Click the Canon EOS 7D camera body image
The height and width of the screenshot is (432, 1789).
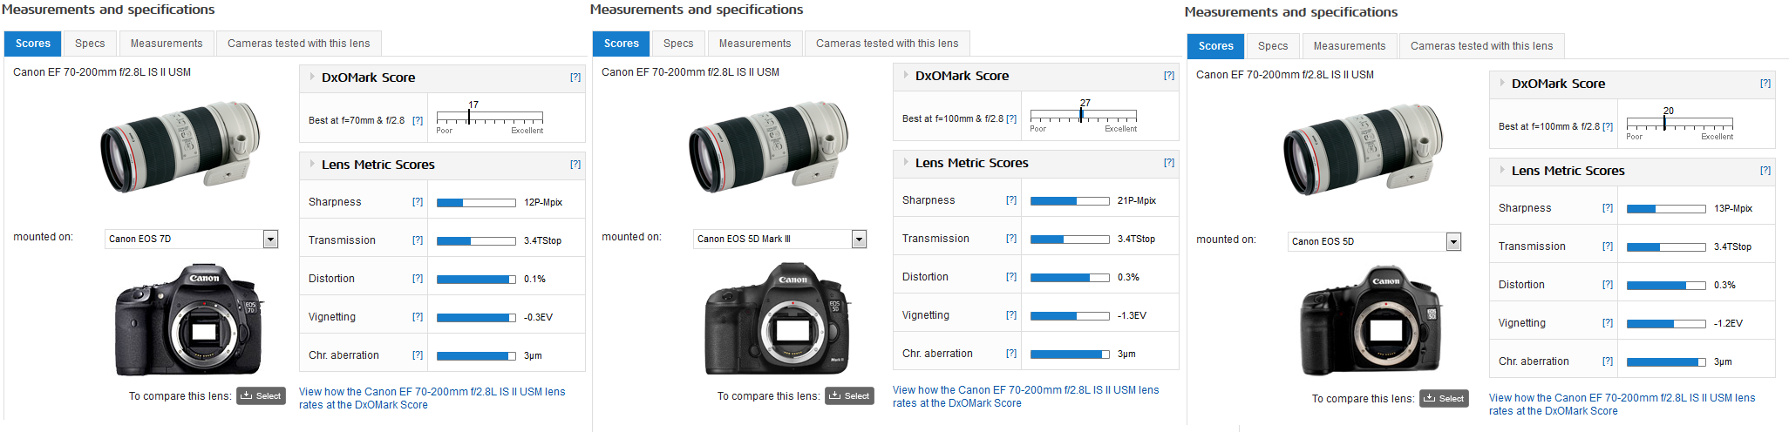[190, 321]
